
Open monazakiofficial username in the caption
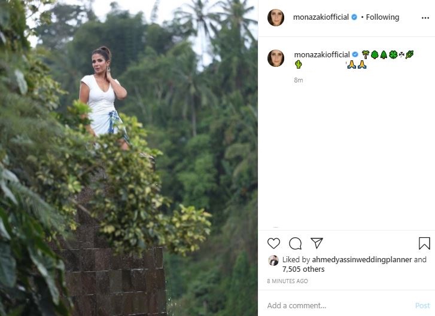click(321, 54)
